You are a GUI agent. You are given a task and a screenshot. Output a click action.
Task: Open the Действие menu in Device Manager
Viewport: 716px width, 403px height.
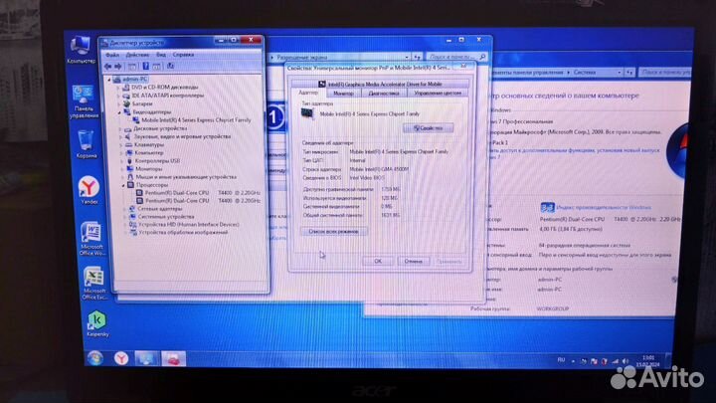pyautogui.click(x=137, y=55)
